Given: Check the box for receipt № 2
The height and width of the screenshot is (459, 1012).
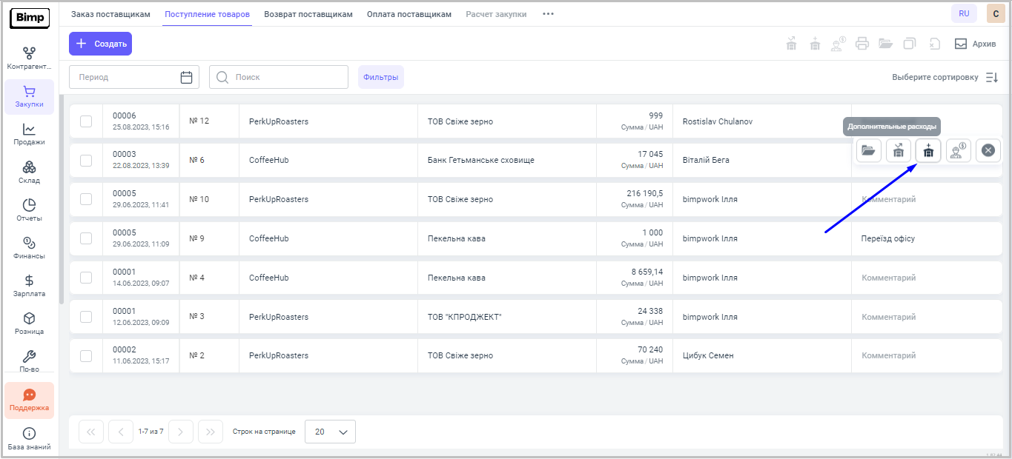Looking at the screenshot, I should coord(86,355).
